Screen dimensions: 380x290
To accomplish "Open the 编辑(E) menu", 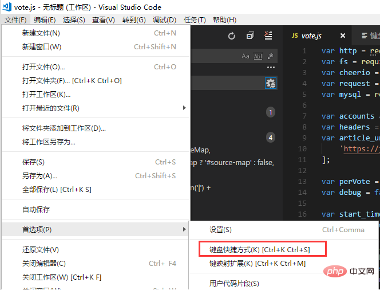I will pyautogui.click(x=45, y=20).
